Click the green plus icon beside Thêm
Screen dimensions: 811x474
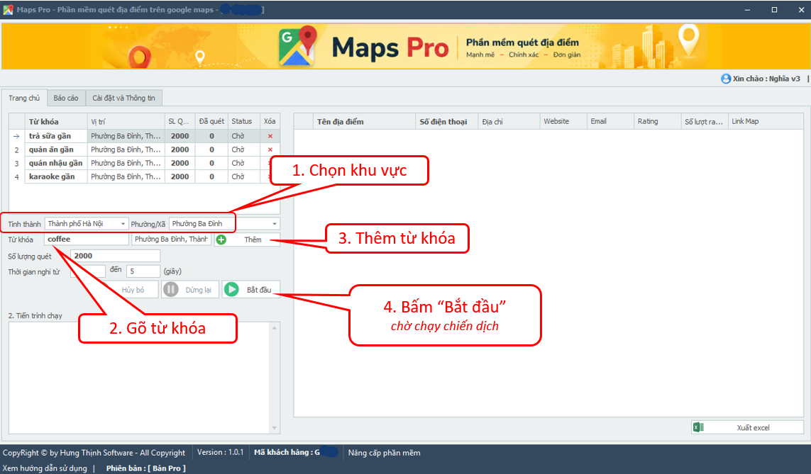221,239
